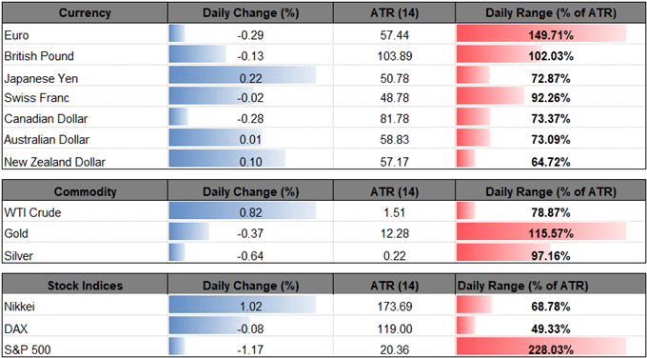Select Canadian Dollar daily range 73.37%
Viewport: 647px width, 358px height.
coord(551,119)
